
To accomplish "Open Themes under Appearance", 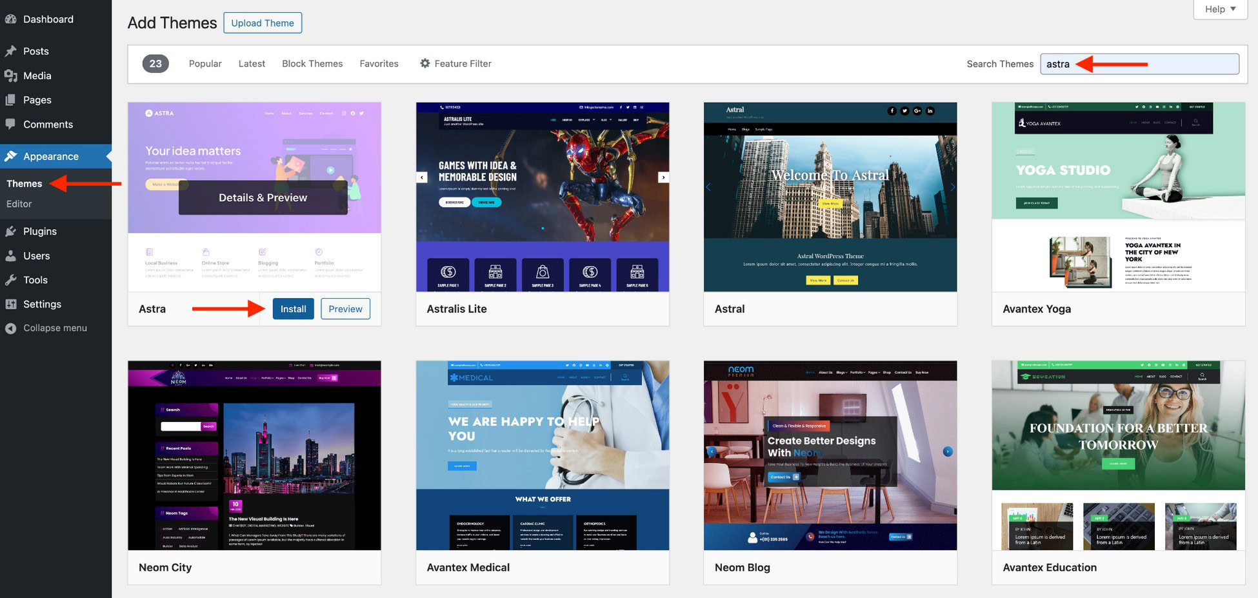I will pos(25,184).
